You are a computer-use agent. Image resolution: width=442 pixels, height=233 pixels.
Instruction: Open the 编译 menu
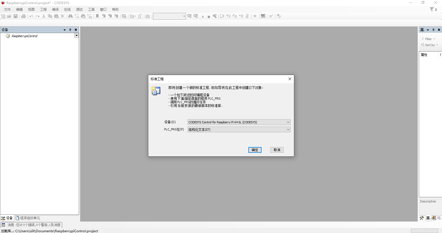click(55, 9)
